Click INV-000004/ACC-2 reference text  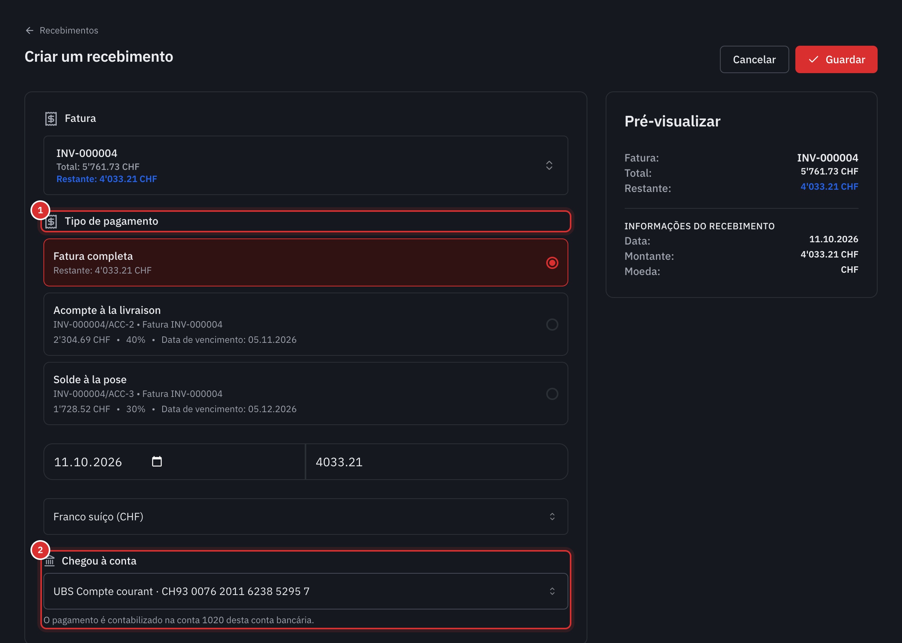[93, 324]
